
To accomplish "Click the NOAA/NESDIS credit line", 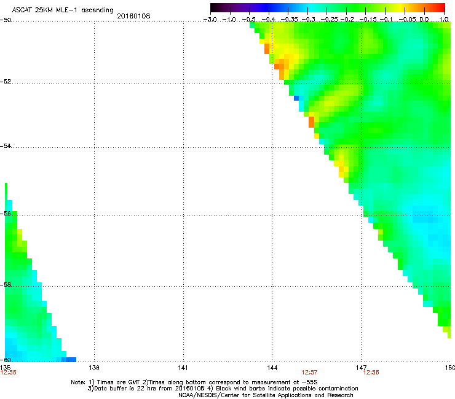I will click(x=266, y=395).
